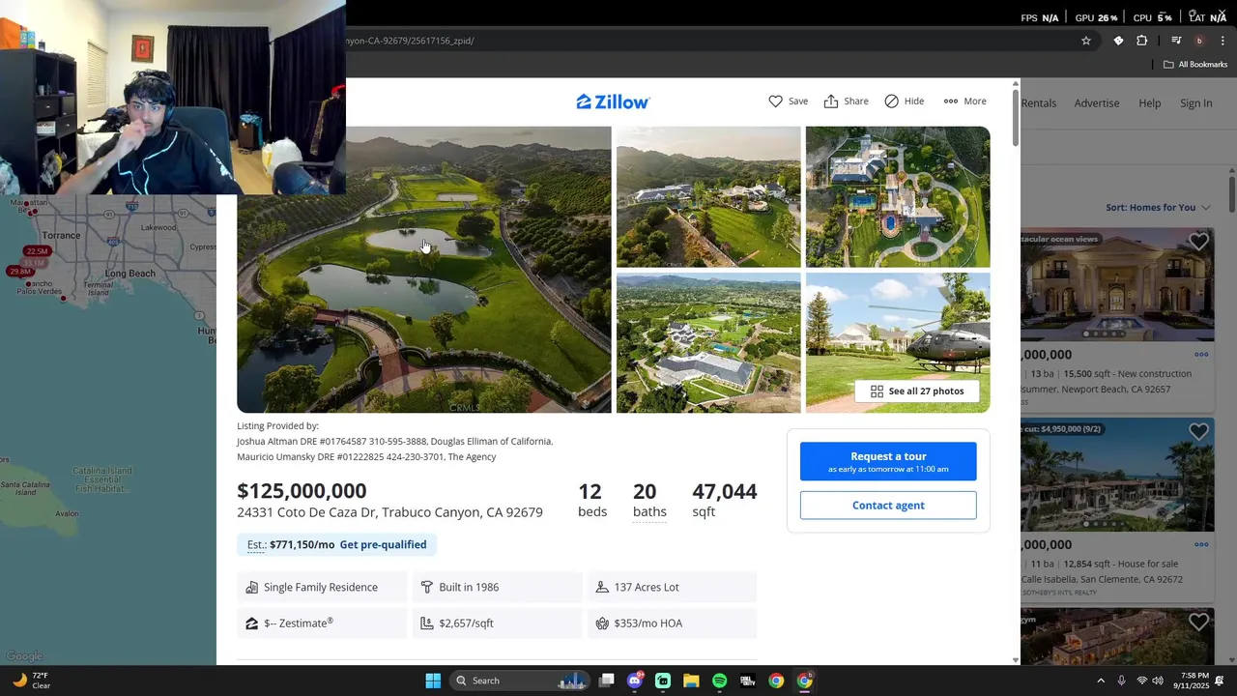
Task: Click the Wi-Fi network tray icon
Action: [1141, 681]
